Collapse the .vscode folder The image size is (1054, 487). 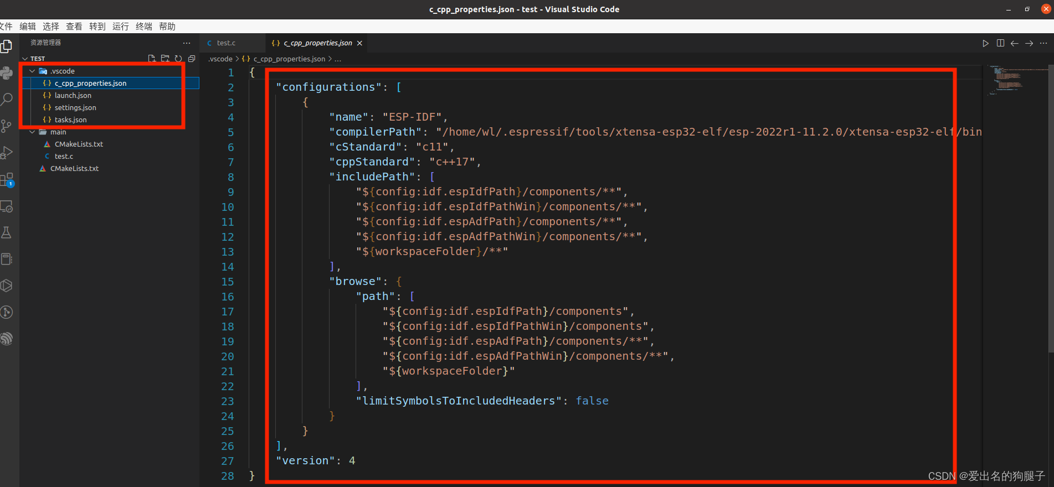tap(32, 71)
